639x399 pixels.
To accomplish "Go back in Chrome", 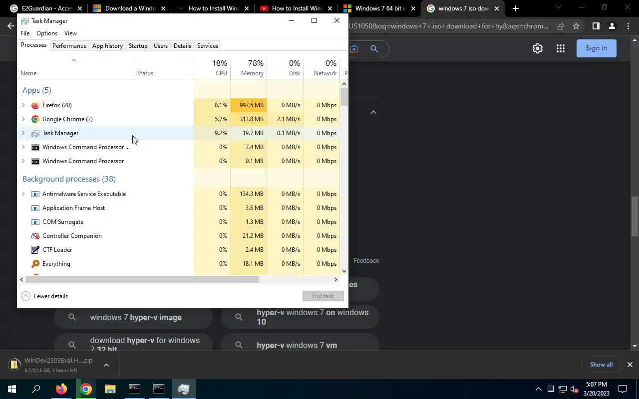I will 10,26.
